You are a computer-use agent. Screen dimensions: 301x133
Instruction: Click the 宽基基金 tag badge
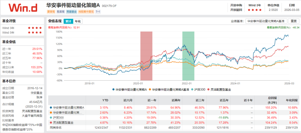pos(72,12)
